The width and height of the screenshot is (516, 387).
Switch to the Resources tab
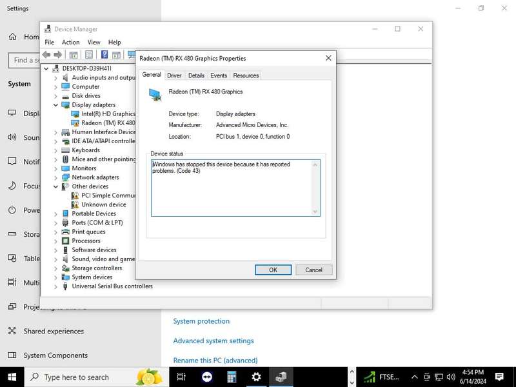pyautogui.click(x=246, y=75)
